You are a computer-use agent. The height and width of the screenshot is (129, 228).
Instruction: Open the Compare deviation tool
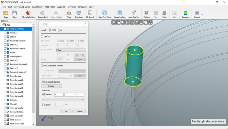click(186, 14)
